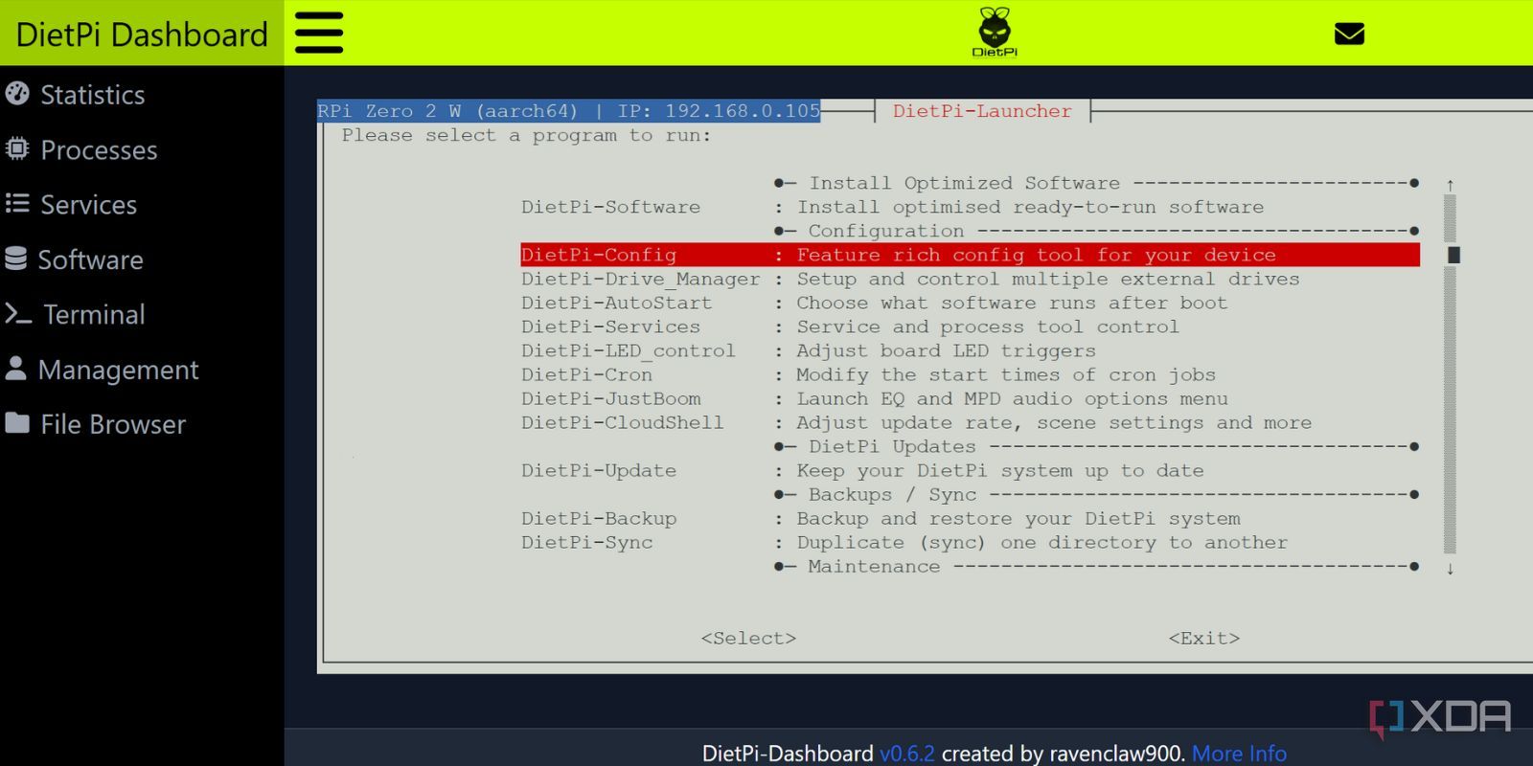Click 'Backup and restore your DietPi system'
This screenshot has height=766, width=1533.
[x=1018, y=518]
